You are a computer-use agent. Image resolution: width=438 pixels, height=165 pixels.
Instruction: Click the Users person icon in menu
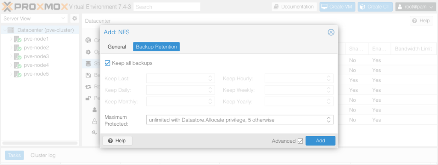[x=95, y=110]
